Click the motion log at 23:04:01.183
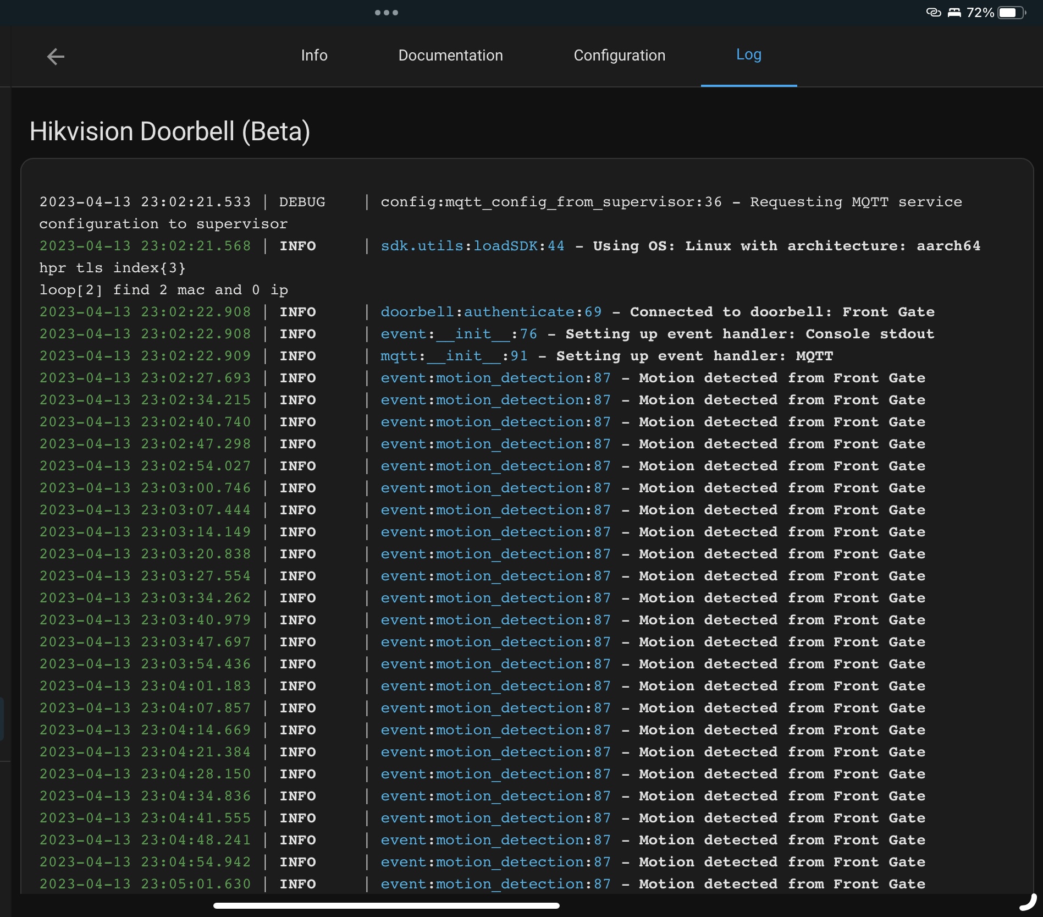The image size is (1043, 917). coord(482,686)
